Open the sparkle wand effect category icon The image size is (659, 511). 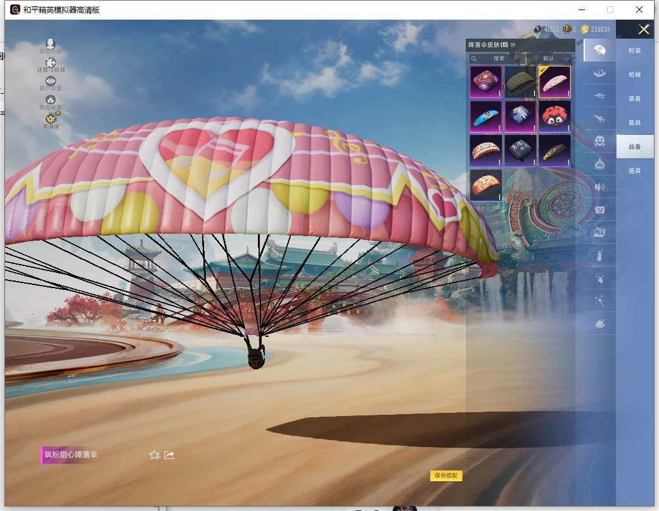(599, 300)
